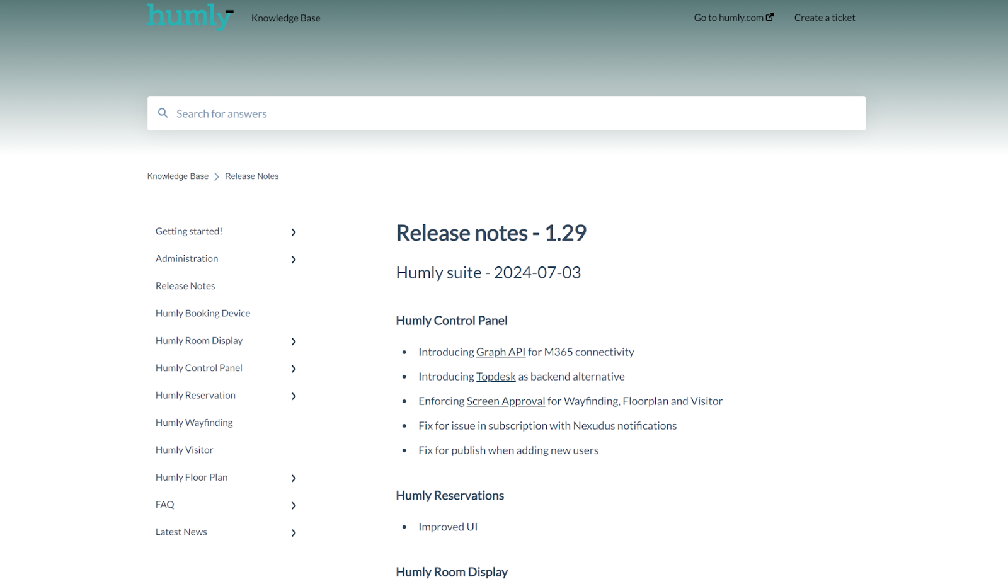The width and height of the screenshot is (1008, 584).
Task: Click the search magnifier icon
Action: point(163,113)
